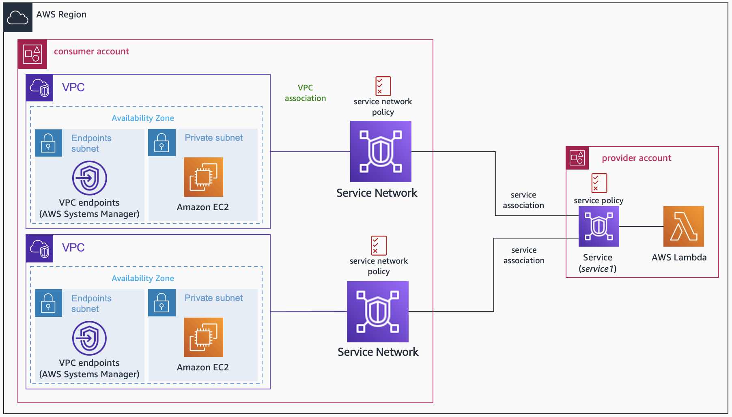Click the AWS Lambda caption
Image resolution: width=732 pixels, height=417 pixels.
[x=679, y=258]
